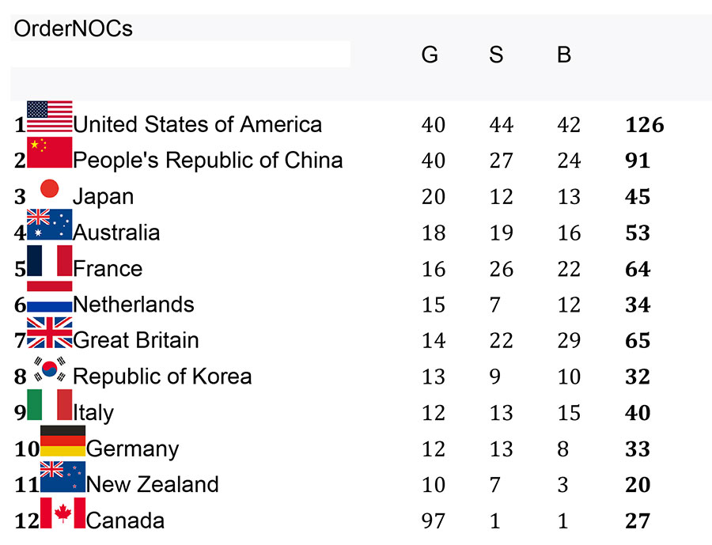Screen dimensions: 712x545
Task: Open the United States of America link
Action: 198,124
